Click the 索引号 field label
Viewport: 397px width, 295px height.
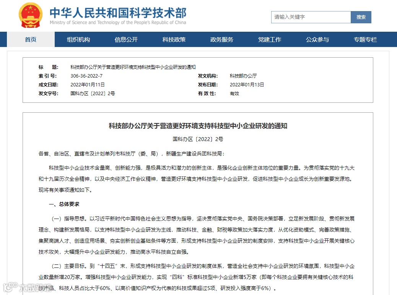(x=47, y=76)
